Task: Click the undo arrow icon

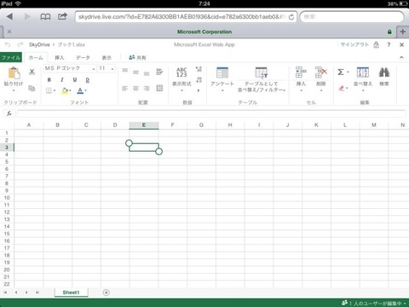Action: click(x=8, y=44)
